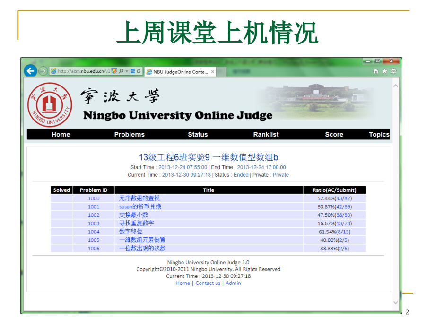Open the search with the magnifier icon
The image size is (435, 326).
click(x=122, y=70)
